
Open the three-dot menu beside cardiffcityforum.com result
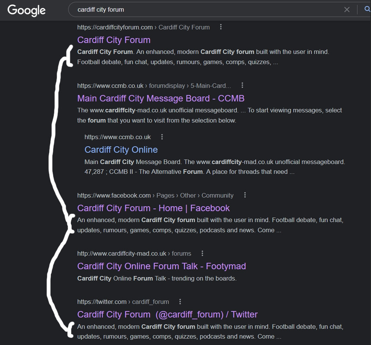tap(220, 27)
